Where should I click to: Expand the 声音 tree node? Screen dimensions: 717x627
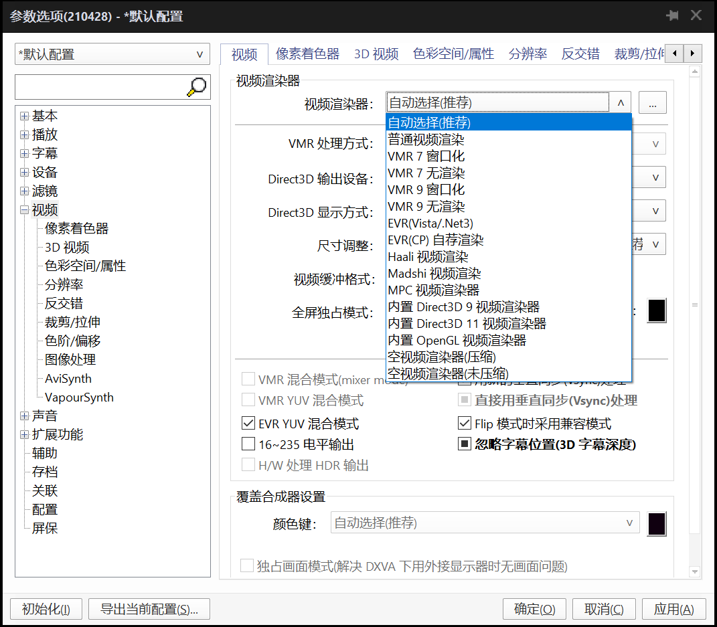point(25,416)
